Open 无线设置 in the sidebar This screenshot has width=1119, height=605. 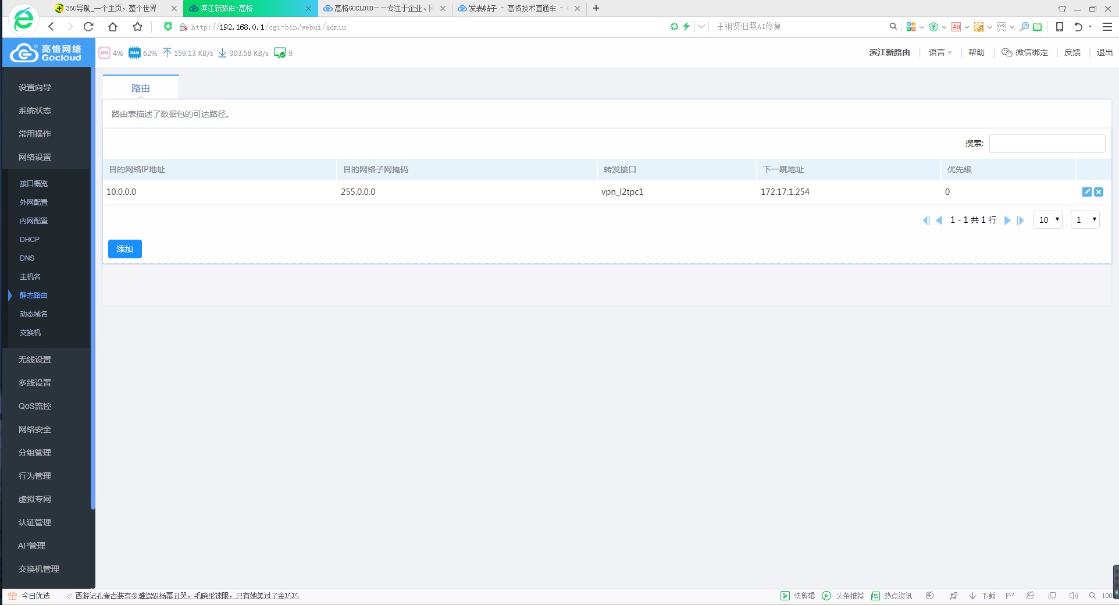coord(35,360)
